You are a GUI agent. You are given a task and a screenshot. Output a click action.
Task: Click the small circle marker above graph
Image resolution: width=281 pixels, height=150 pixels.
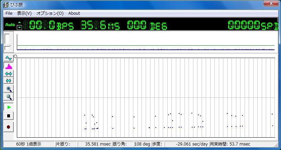click(x=15, y=56)
